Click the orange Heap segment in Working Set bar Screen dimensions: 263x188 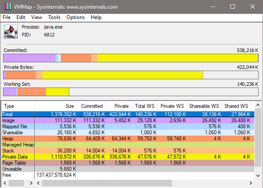(x=31, y=92)
